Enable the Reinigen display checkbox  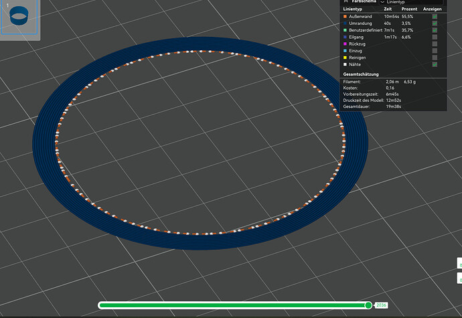(435, 58)
